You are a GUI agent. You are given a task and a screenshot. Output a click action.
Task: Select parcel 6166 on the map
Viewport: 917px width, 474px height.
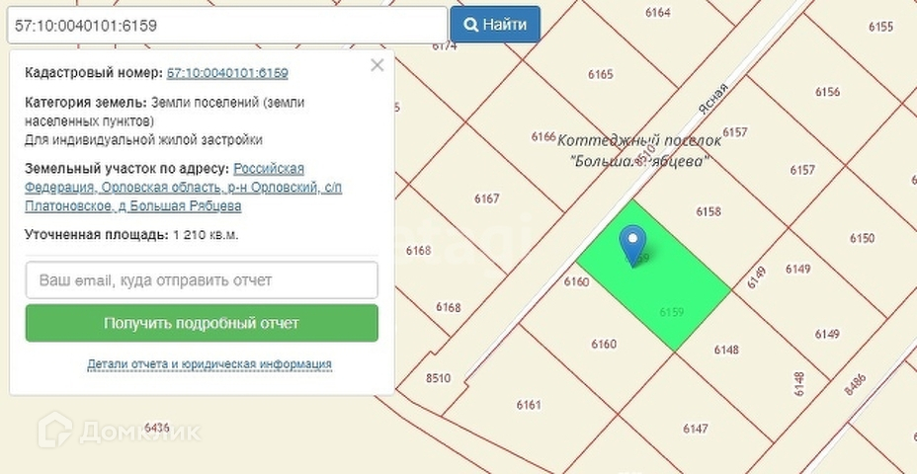point(542,137)
